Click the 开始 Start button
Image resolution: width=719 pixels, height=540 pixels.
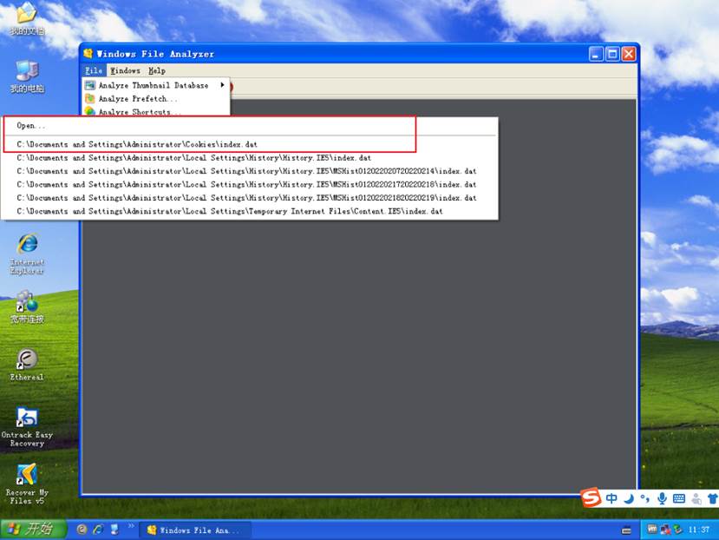32,530
